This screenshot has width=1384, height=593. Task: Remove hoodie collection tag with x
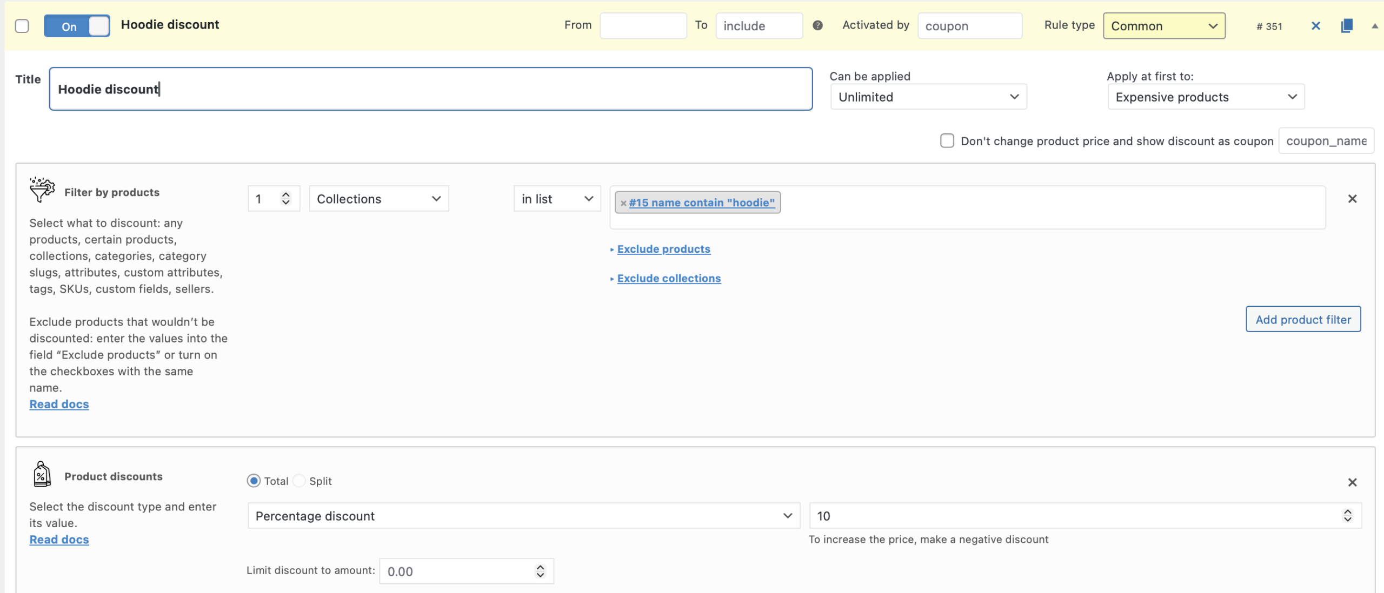click(623, 203)
